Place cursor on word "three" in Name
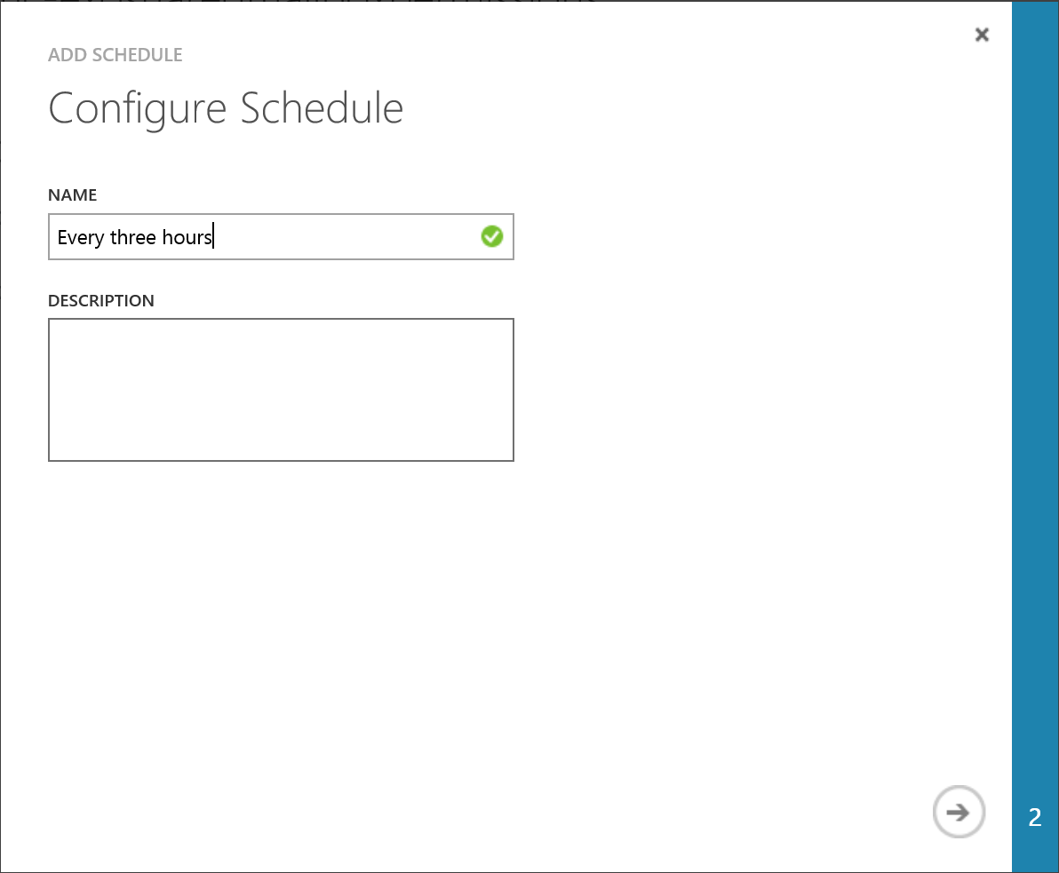This screenshot has height=873, width=1059. pos(133,238)
